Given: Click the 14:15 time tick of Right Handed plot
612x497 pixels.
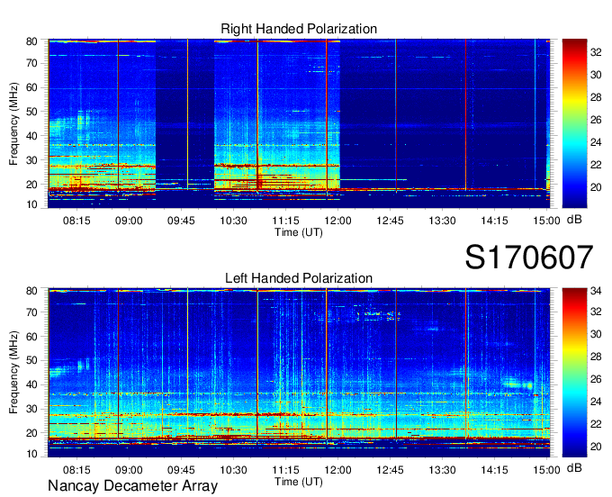Looking at the screenshot, I should coord(494,221).
